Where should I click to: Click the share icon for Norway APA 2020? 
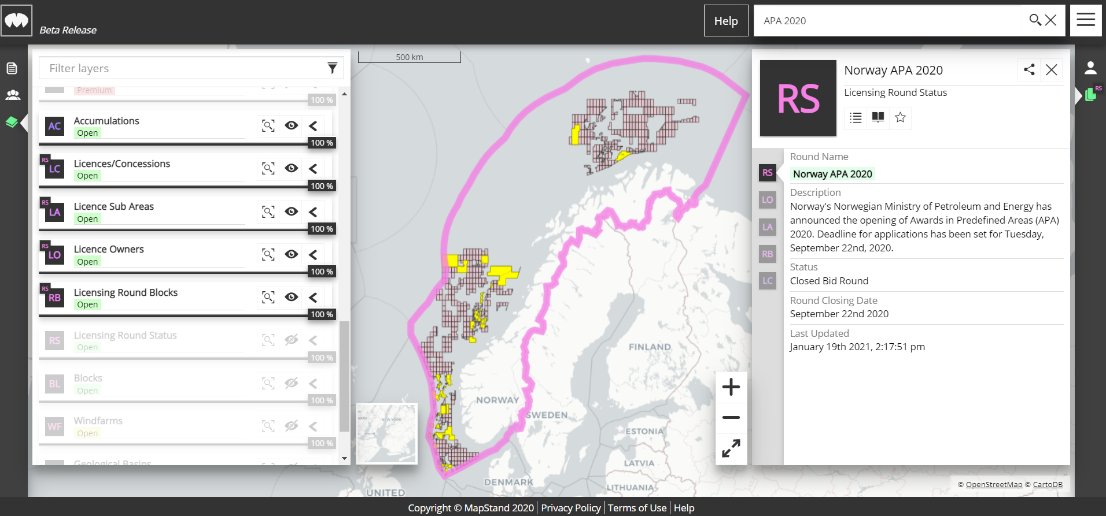click(1028, 70)
